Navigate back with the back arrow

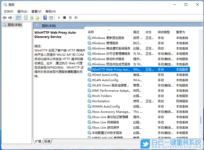coord(4,18)
